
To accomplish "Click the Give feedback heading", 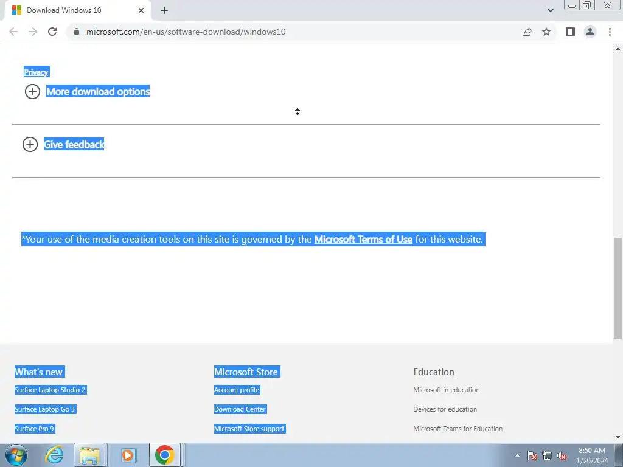I will pyautogui.click(x=74, y=144).
